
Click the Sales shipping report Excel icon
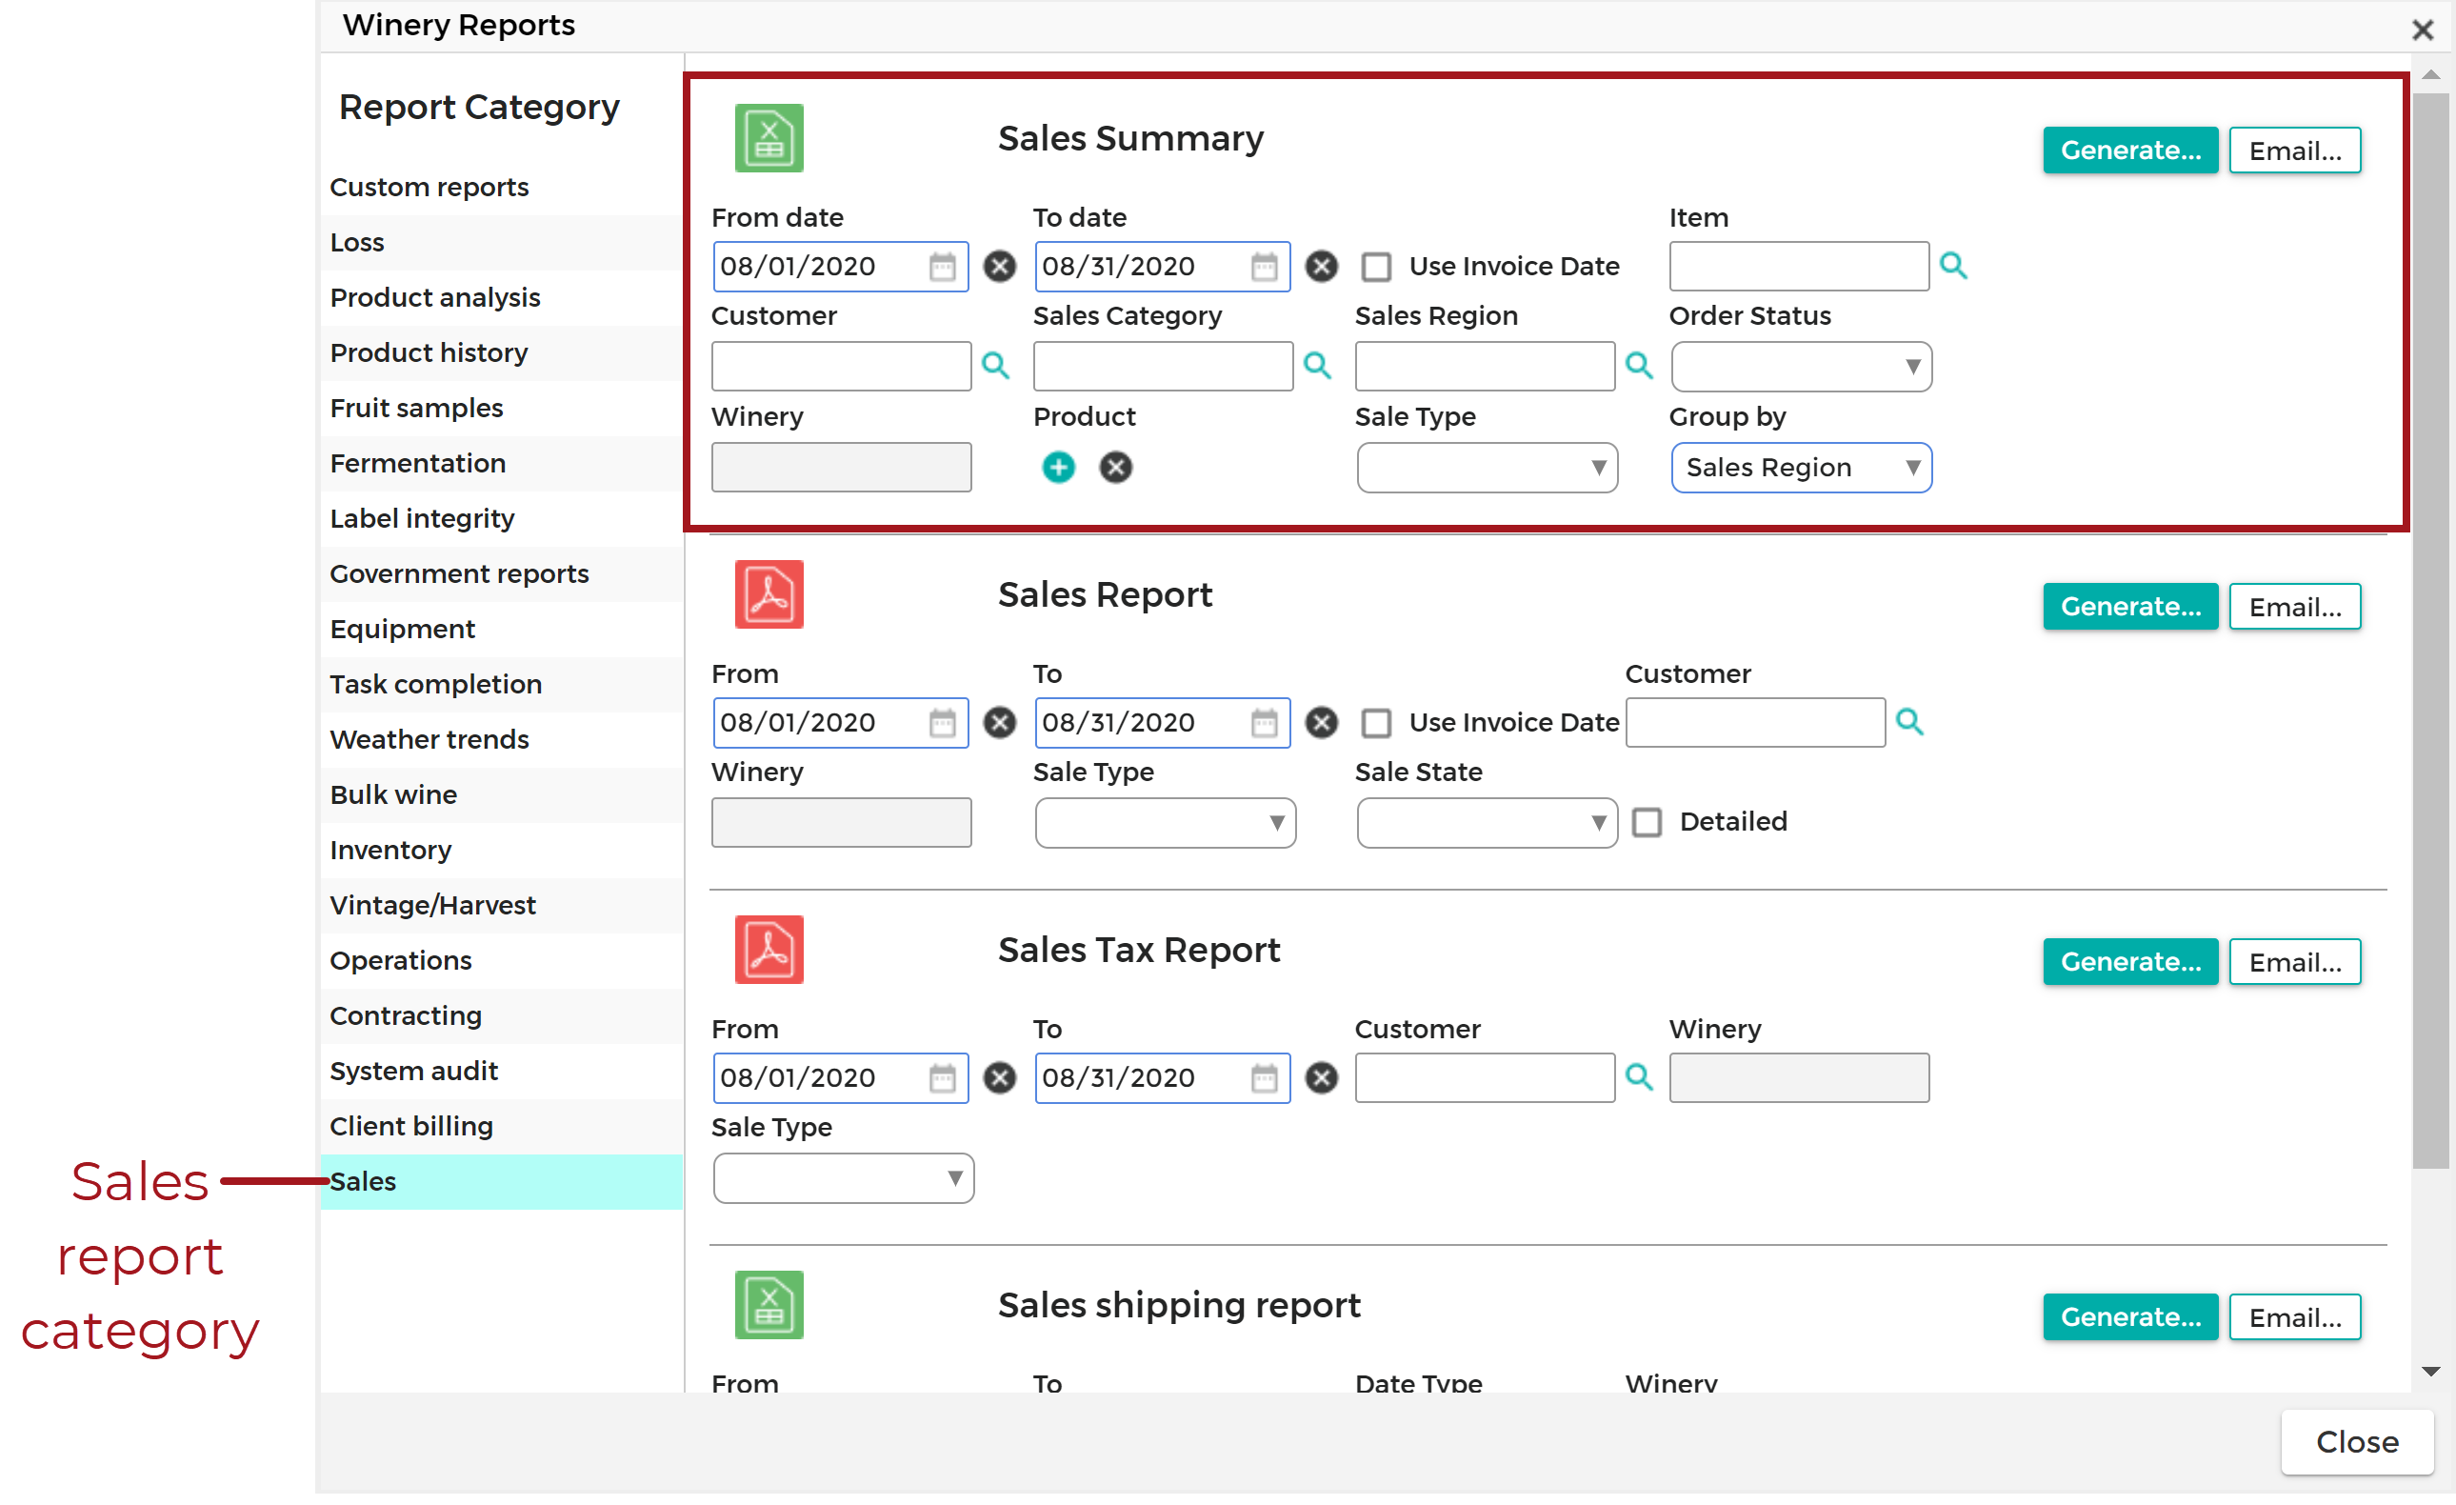[769, 1305]
